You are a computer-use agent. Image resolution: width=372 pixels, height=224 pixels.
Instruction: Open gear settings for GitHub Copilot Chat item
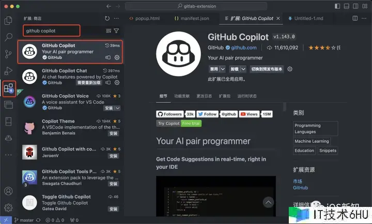point(117,83)
